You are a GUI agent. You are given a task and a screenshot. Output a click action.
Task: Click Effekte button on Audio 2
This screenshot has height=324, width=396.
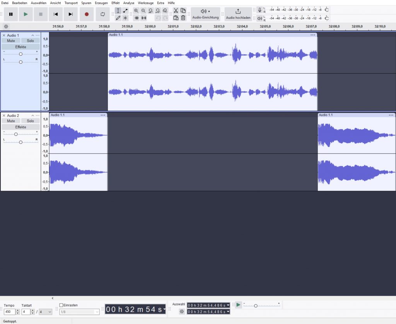20,127
